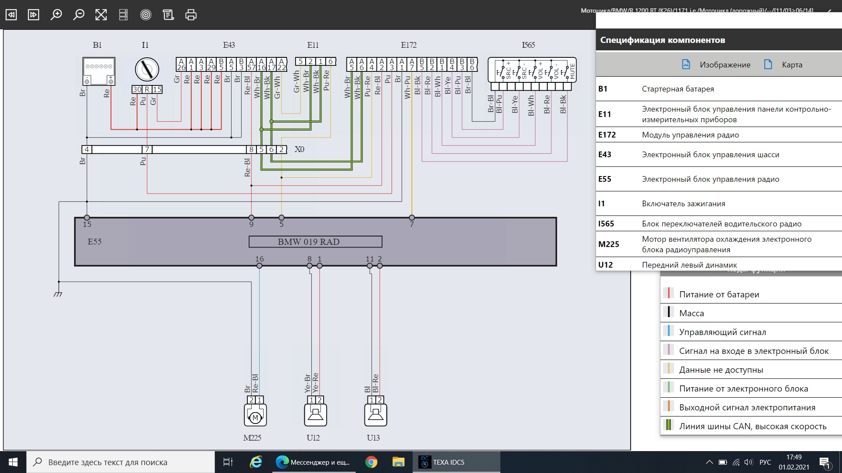Click the green CAN bus line swatch
This screenshot has height=473, width=842.
click(668, 425)
